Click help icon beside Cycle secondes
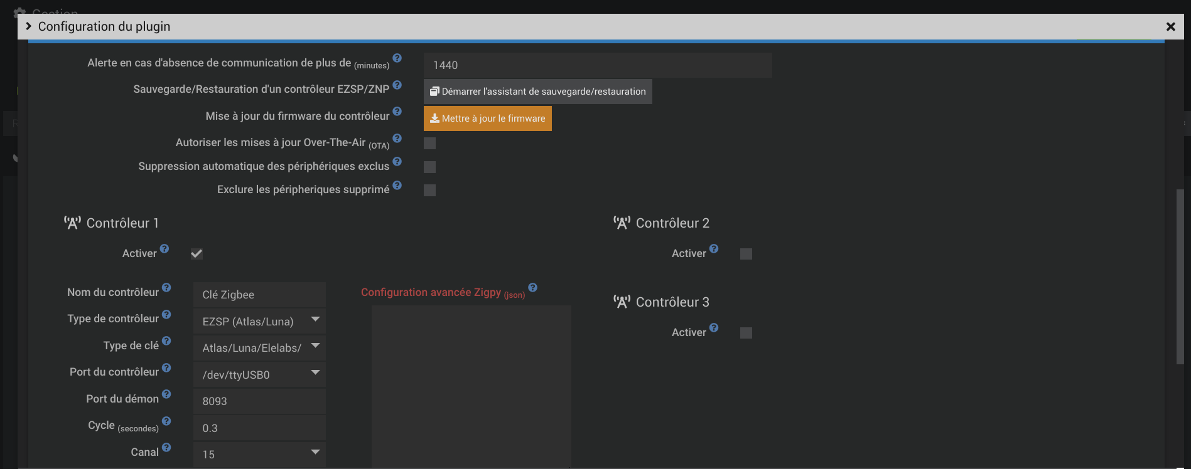Viewport: 1191px width, 469px height. [166, 421]
